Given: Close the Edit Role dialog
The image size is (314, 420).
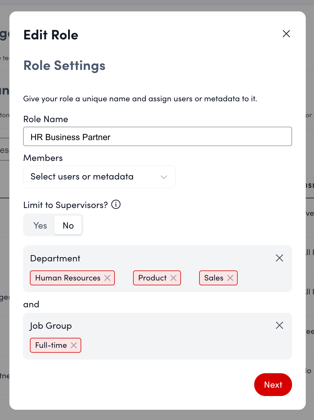Looking at the screenshot, I should click(286, 34).
